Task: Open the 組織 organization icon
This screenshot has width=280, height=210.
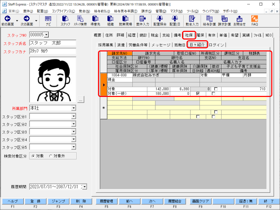Action: [x=110, y=21]
